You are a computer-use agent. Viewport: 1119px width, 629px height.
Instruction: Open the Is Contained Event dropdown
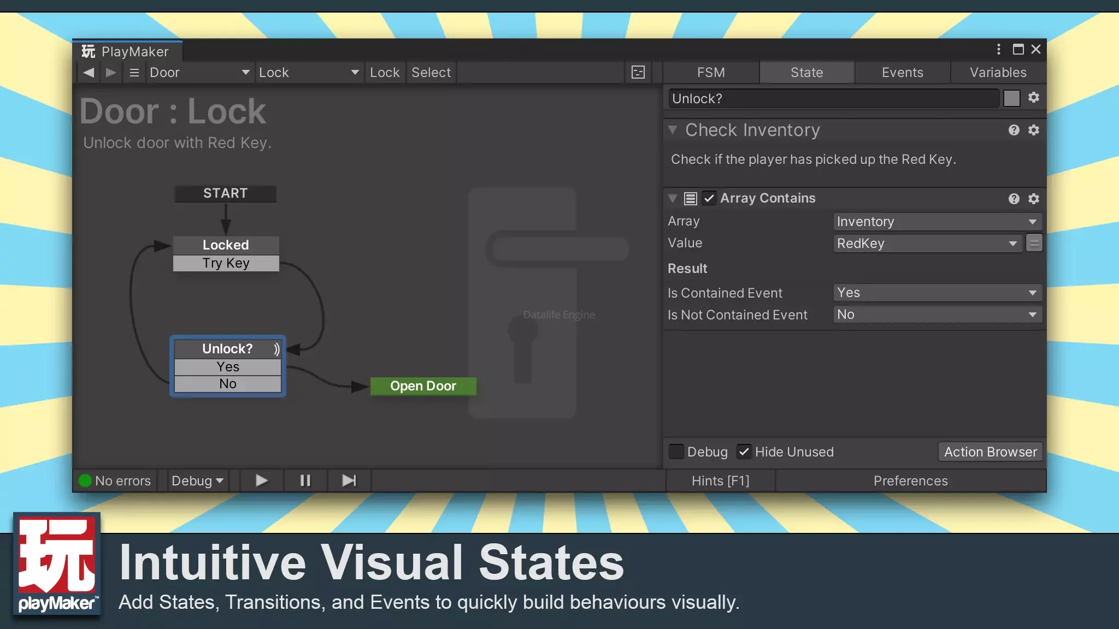click(937, 293)
